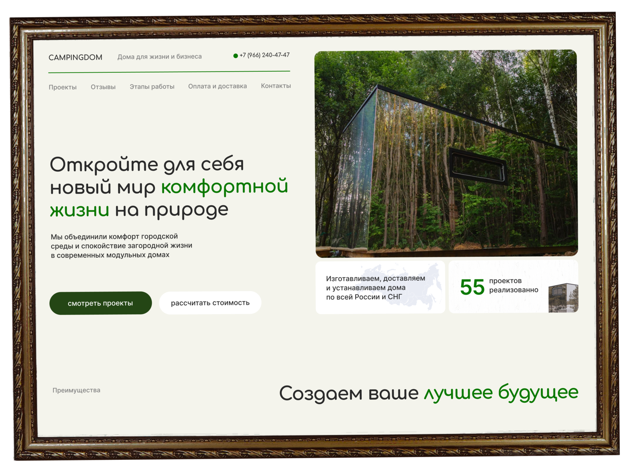Click the рассчитать стоимость button
This screenshot has width=627, height=468.
pos(210,303)
